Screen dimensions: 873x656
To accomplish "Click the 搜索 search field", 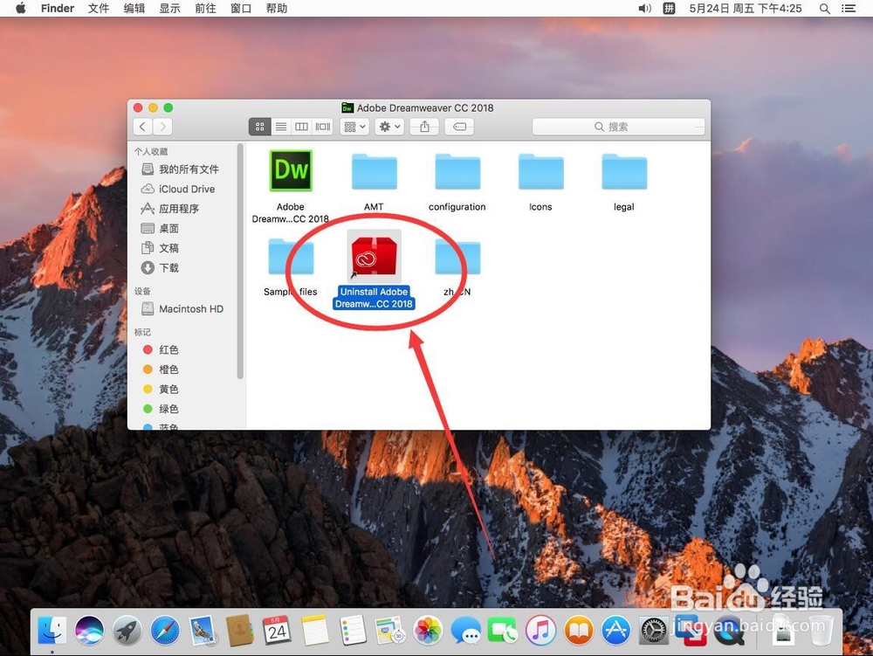I will pos(618,127).
